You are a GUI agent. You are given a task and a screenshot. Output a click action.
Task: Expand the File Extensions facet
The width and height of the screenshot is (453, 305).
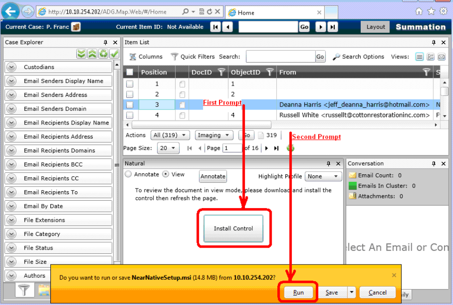coord(12,220)
